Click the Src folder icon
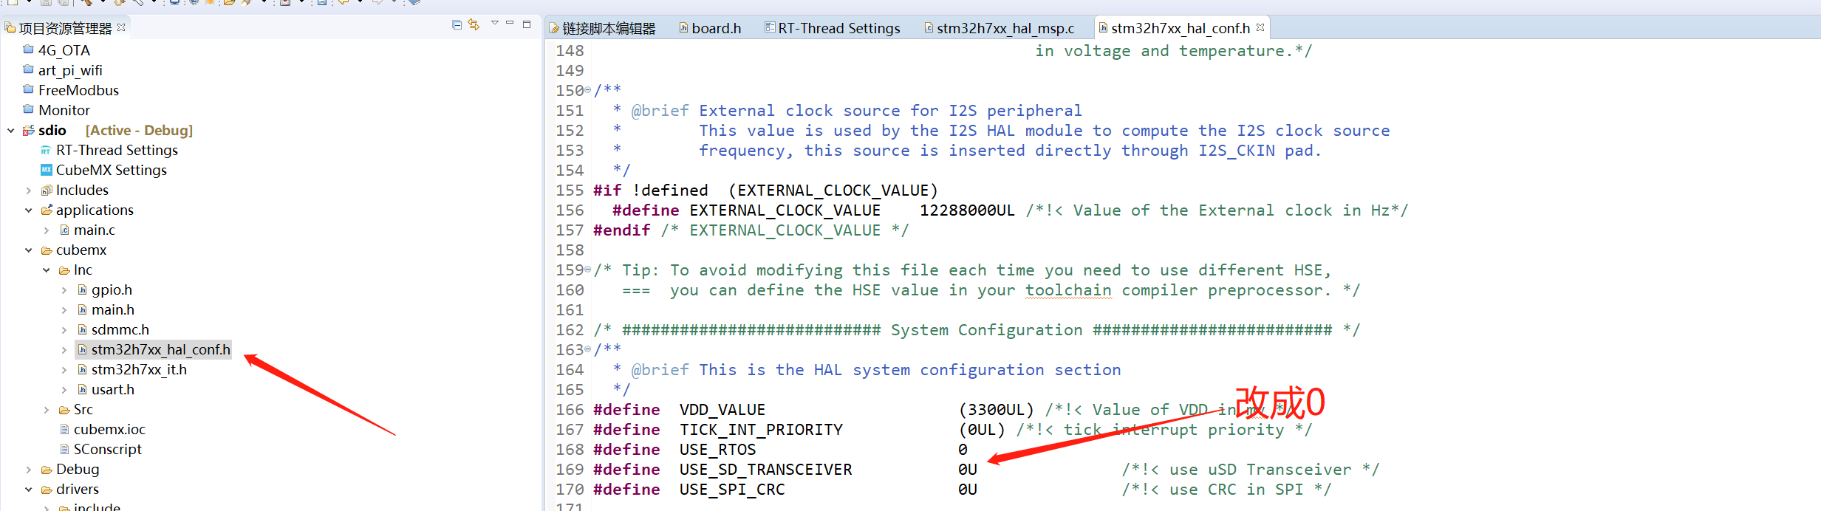Image resolution: width=1821 pixels, height=511 pixels. 64,410
